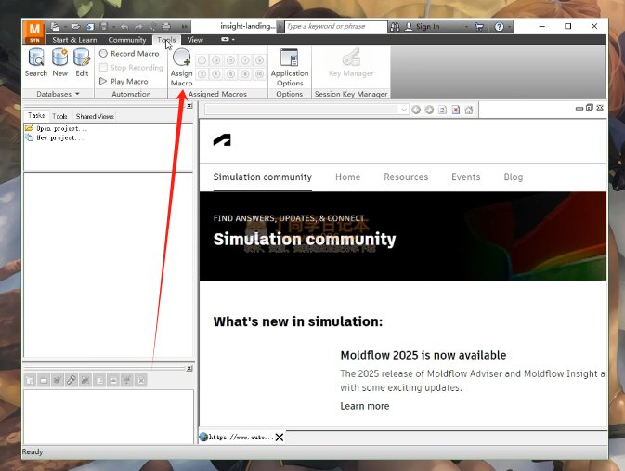Click Play Macro
625x471 pixels.
(x=124, y=82)
